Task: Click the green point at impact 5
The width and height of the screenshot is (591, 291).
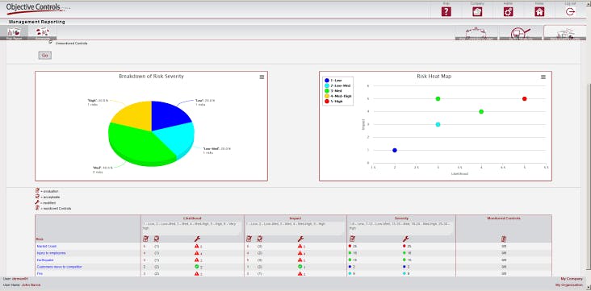Action: (x=438, y=98)
